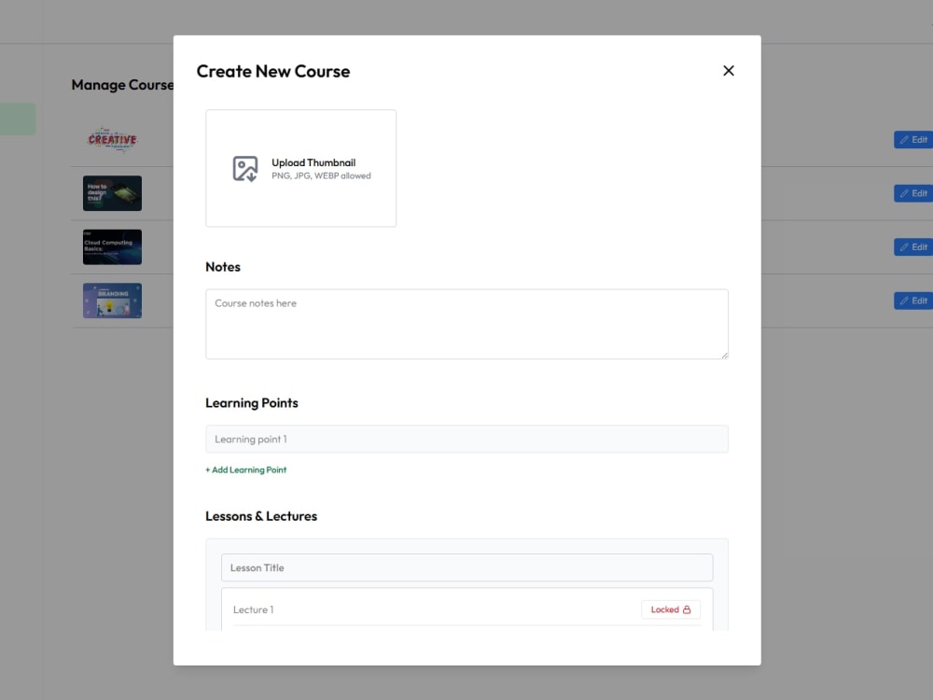Image resolution: width=933 pixels, height=700 pixels.
Task: Open the How to design this thumbnail
Action: [113, 193]
